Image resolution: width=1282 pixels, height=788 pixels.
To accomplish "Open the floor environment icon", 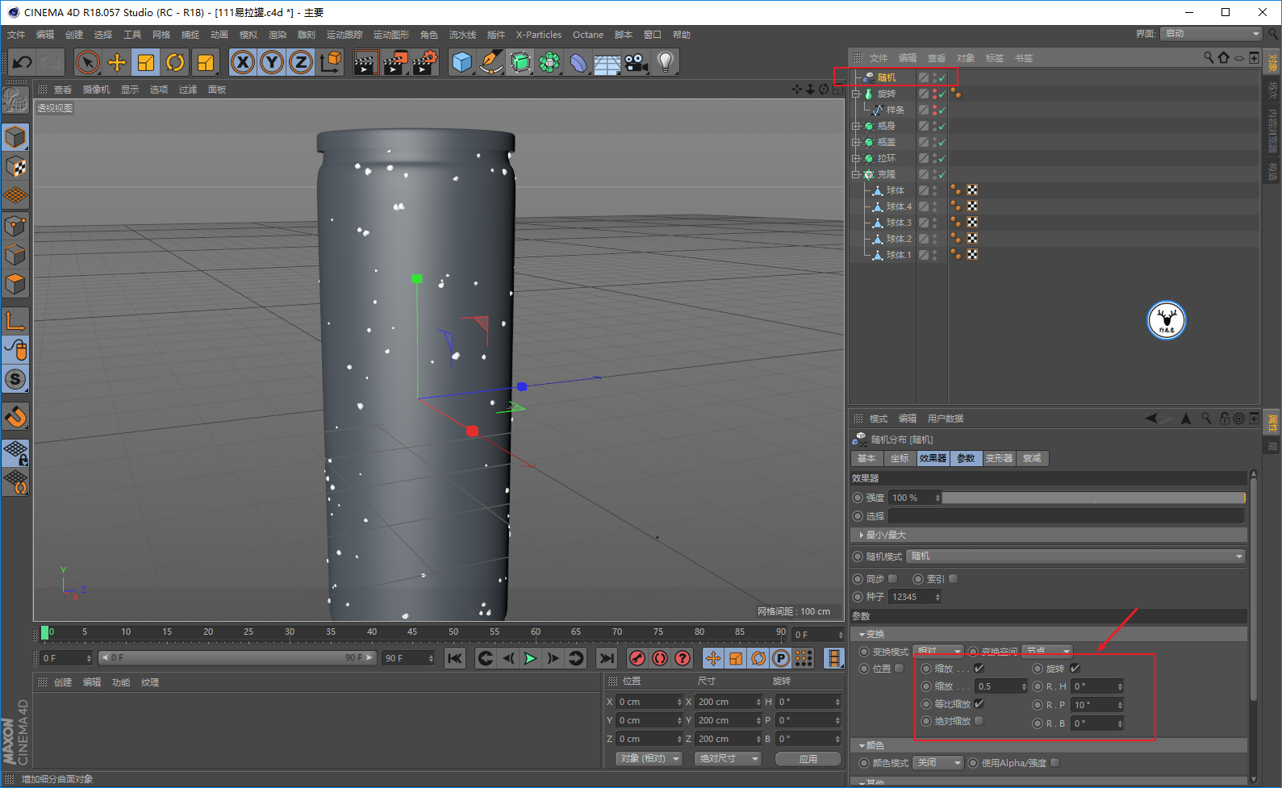I will pyautogui.click(x=607, y=62).
